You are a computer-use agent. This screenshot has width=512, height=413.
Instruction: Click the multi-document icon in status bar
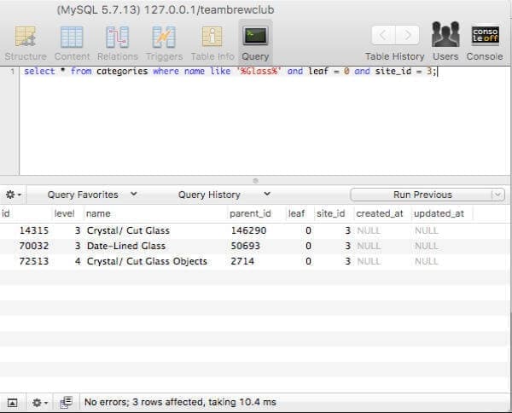pyautogui.click(x=67, y=402)
